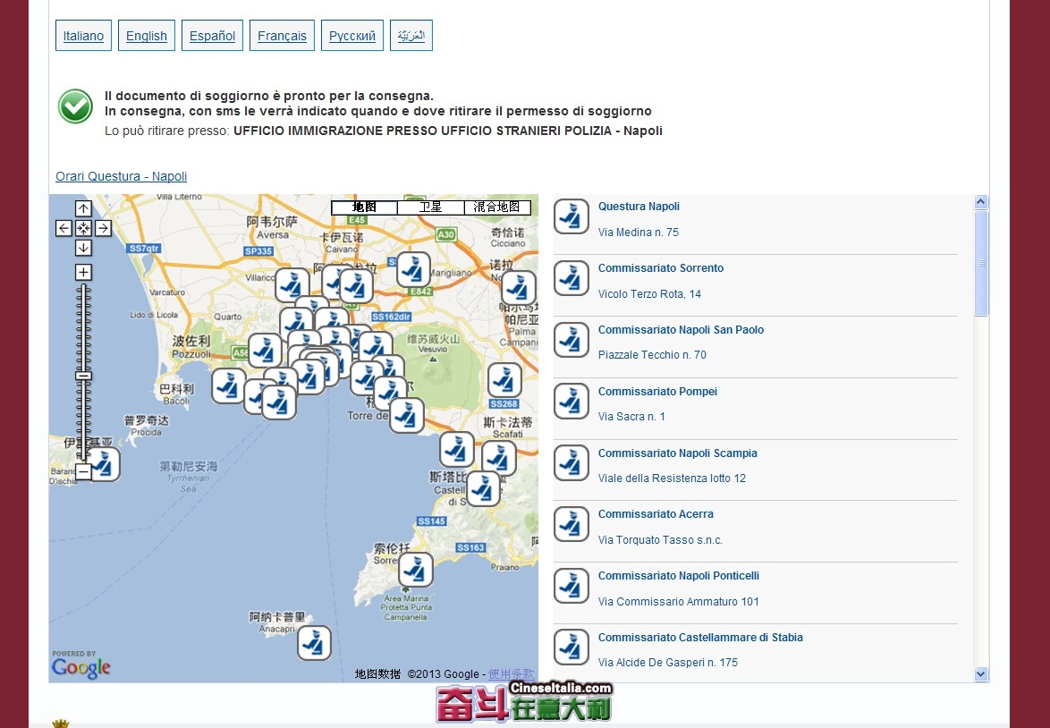
Task: Click the police marker above SS268 label
Action: click(x=504, y=380)
